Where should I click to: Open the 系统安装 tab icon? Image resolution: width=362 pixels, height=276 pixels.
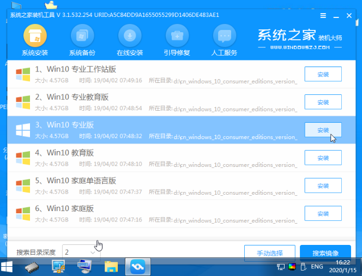coord(35,37)
